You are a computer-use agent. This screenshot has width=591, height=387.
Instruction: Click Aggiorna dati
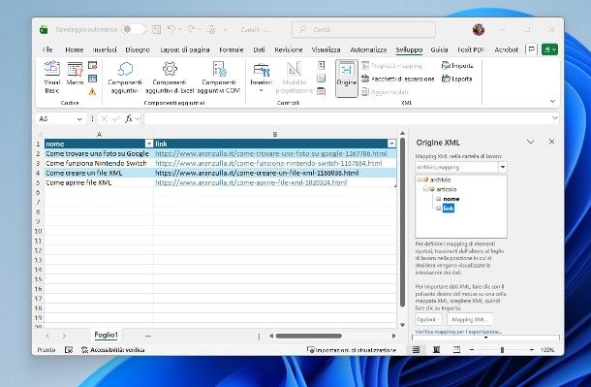coord(385,91)
